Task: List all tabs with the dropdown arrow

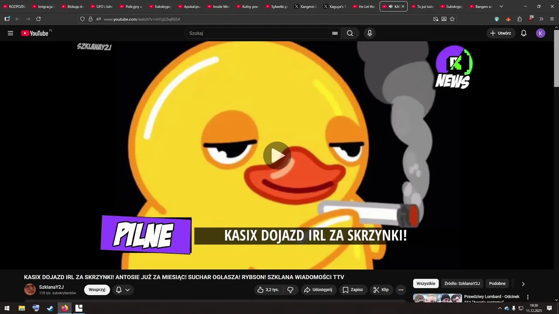Action: 501,7
